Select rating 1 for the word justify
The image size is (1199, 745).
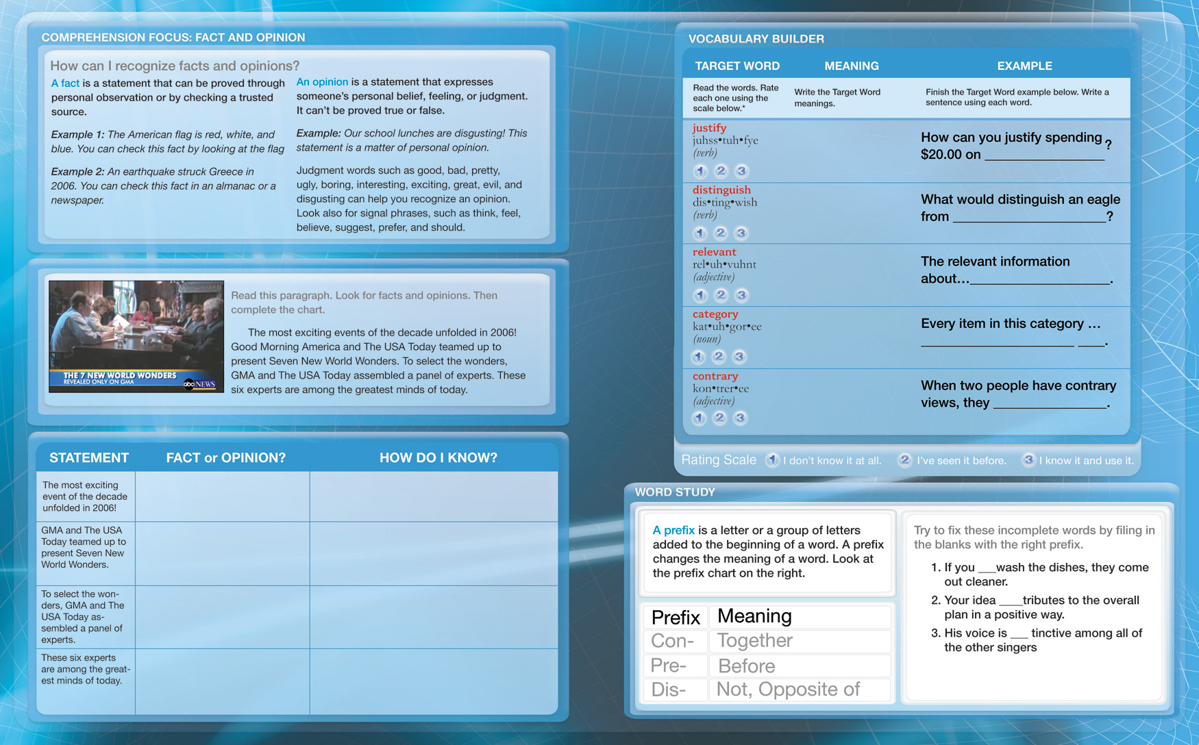click(x=700, y=171)
